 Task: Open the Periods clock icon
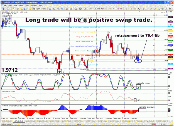80,9
